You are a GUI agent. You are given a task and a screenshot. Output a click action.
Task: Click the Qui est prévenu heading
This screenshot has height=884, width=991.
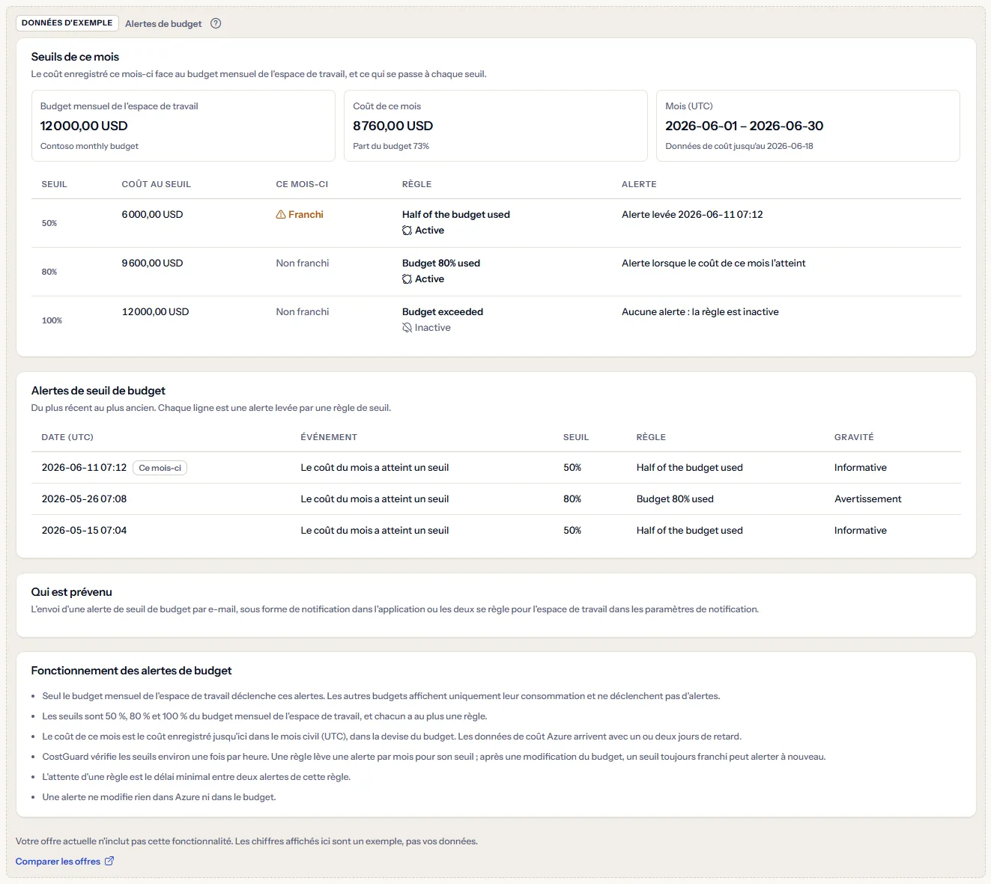click(72, 592)
